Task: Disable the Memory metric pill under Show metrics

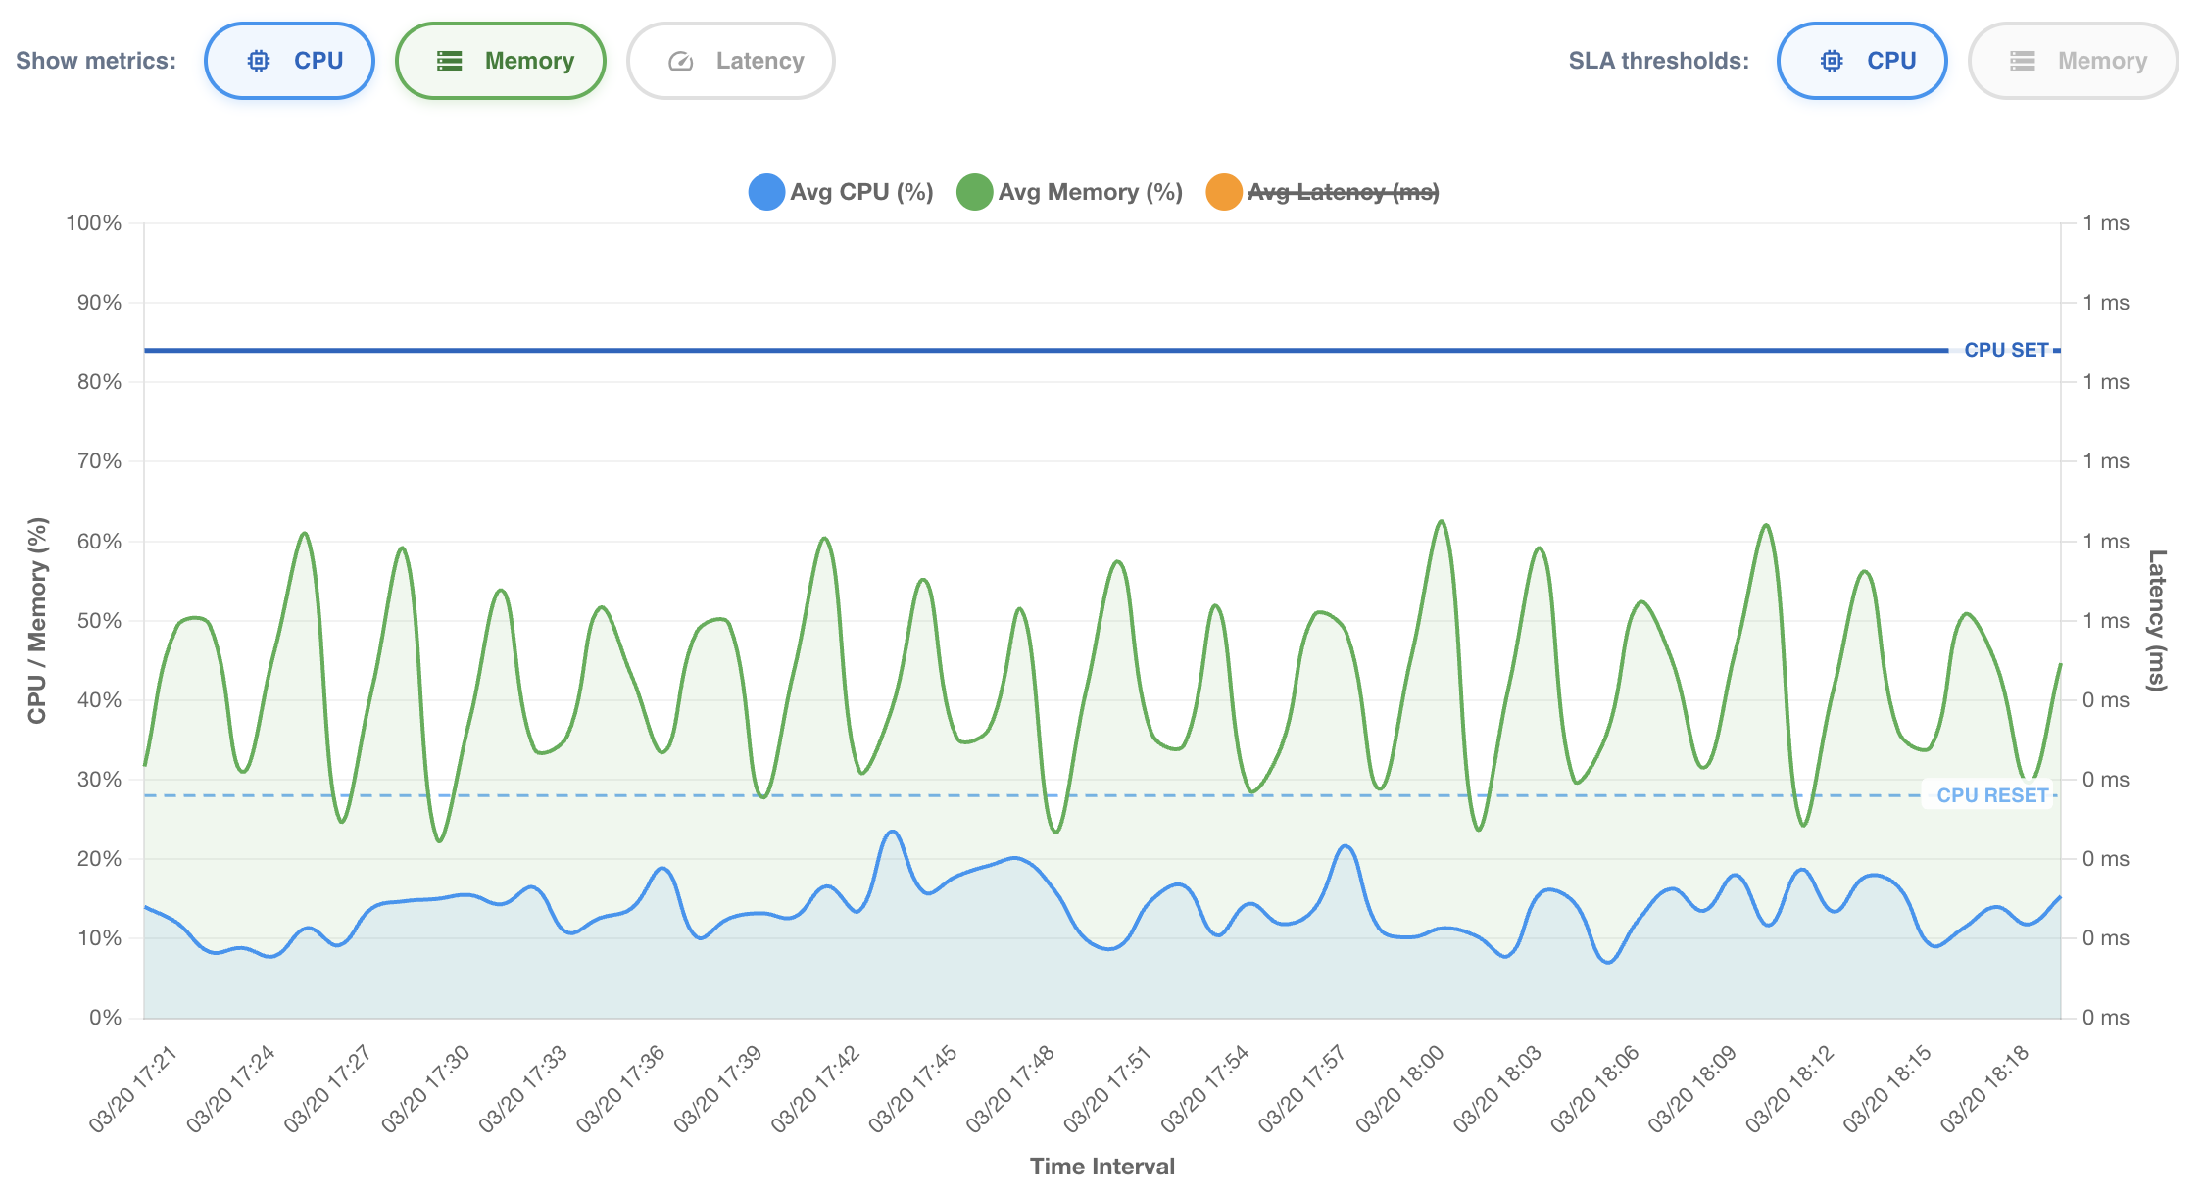Action: coord(501,61)
